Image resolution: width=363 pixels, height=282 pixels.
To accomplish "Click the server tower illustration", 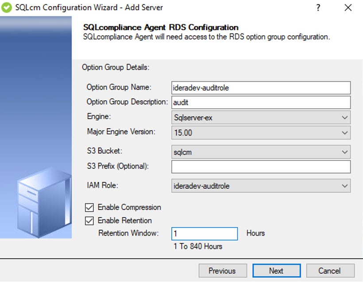I will [x=44, y=202].
